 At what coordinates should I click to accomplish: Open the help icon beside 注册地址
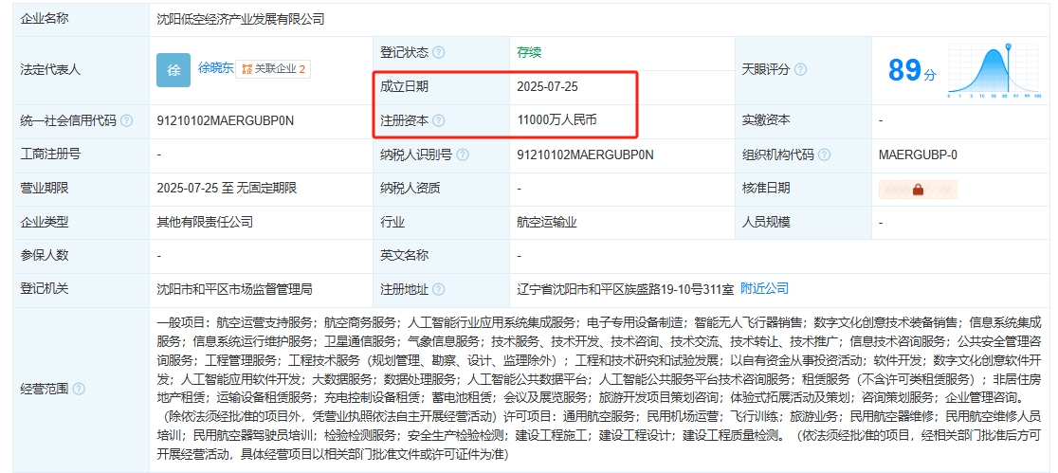tap(439, 290)
